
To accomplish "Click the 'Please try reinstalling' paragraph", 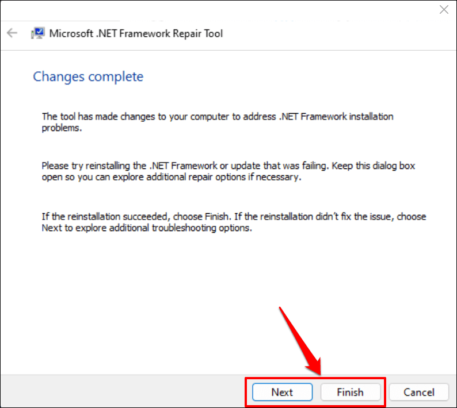I will [x=228, y=171].
